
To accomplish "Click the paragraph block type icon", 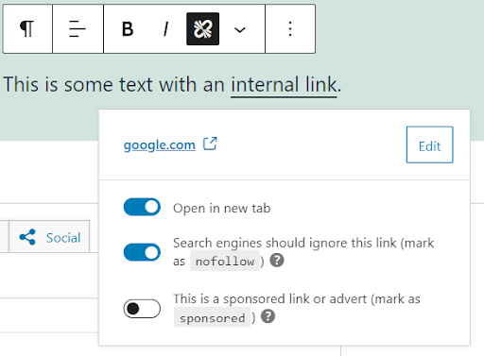I will [x=27, y=29].
